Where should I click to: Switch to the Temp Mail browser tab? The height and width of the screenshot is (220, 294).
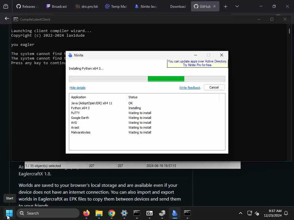pos(116,6)
